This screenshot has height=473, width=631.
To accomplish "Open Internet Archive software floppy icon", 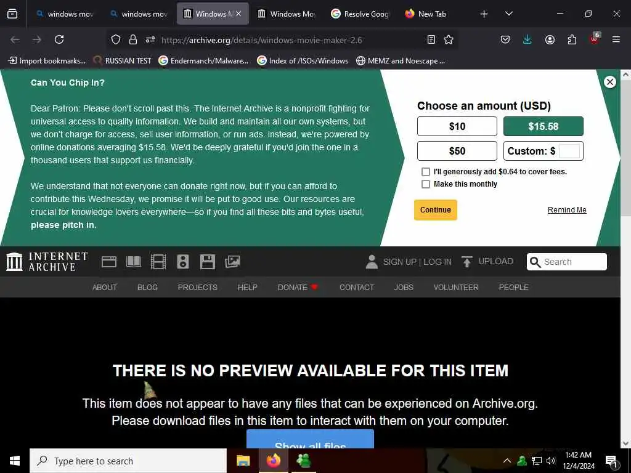I will pyautogui.click(x=207, y=262).
